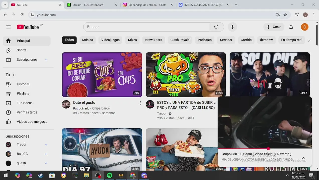This screenshot has width=319, height=180.
Task: Open Spotify from the taskbar
Action: pos(109,175)
